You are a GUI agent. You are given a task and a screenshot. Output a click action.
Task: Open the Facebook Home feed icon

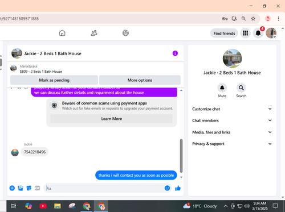[62, 33]
